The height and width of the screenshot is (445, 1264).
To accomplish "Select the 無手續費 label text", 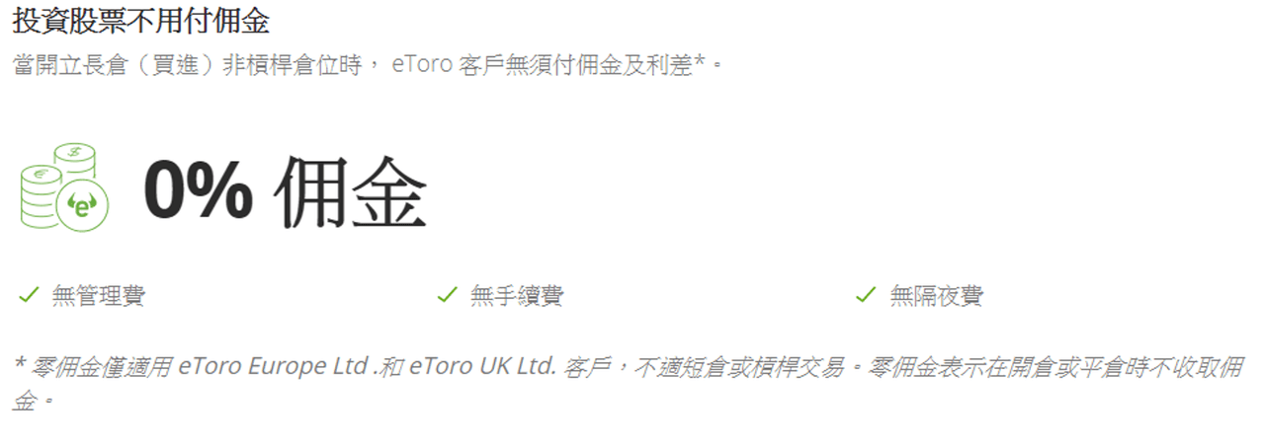I will click(517, 295).
